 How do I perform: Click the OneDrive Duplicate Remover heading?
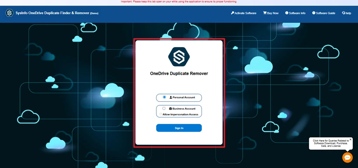pos(179,73)
